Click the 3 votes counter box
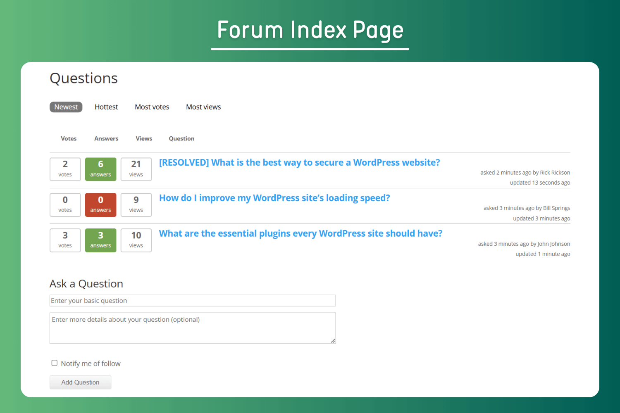 click(x=65, y=240)
